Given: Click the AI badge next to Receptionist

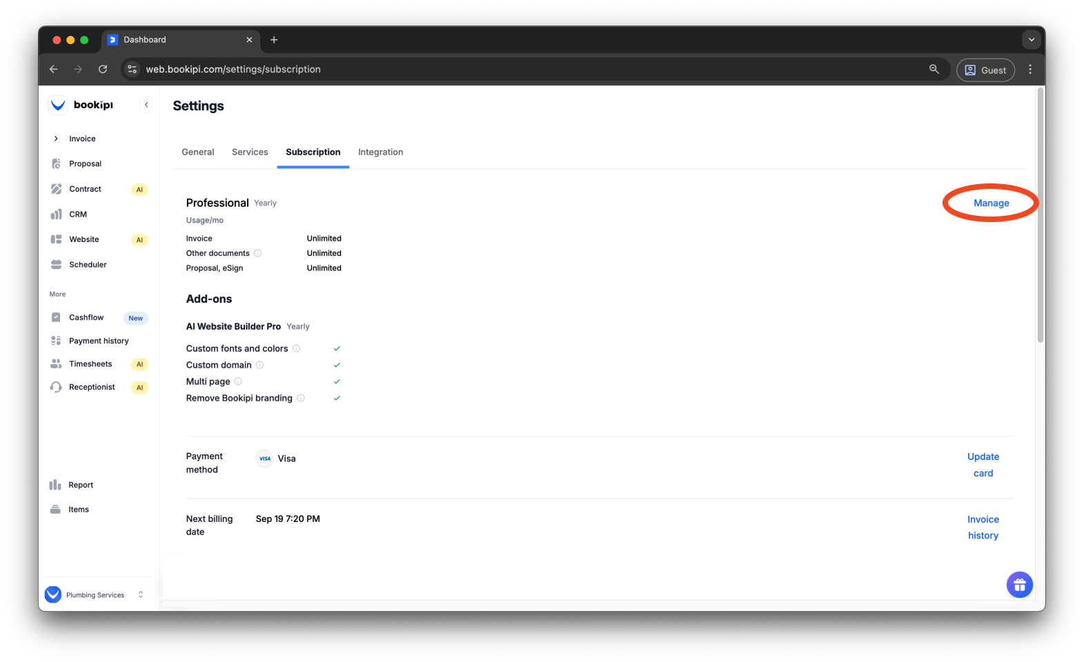Looking at the screenshot, I should (139, 388).
